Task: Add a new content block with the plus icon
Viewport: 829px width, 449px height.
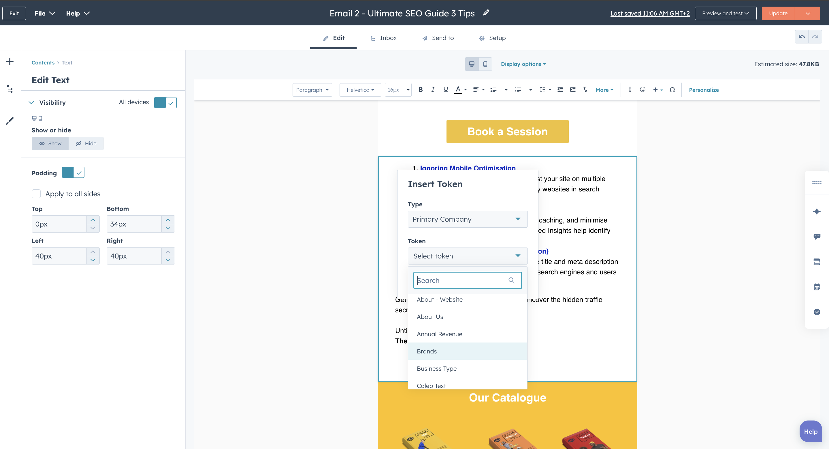Action: pyautogui.click(x=10, y=62)
